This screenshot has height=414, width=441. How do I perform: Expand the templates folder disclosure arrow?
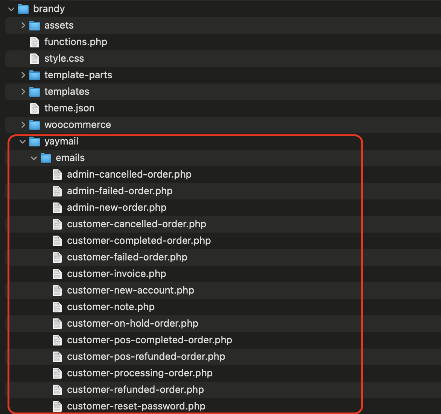[23, 92]
